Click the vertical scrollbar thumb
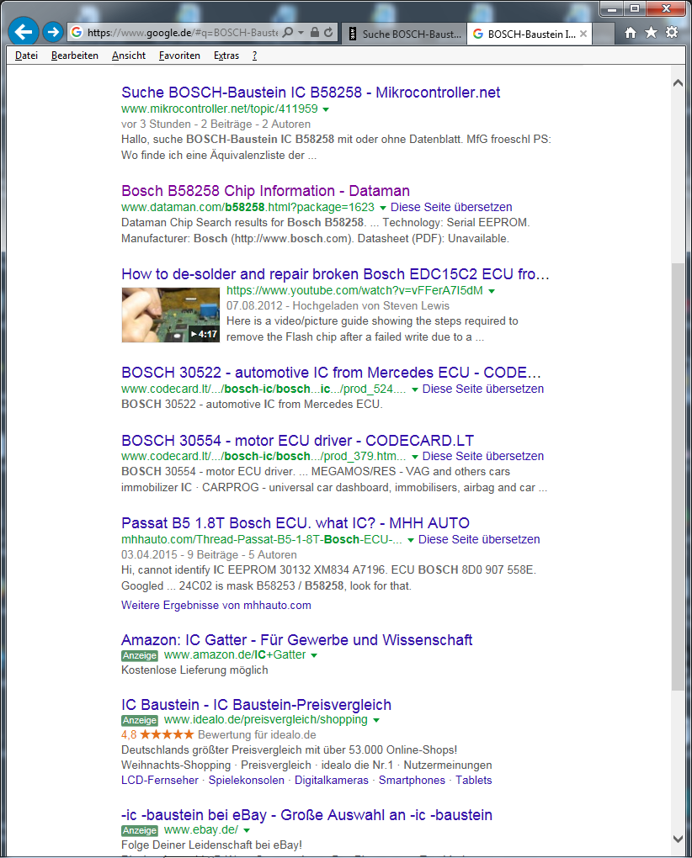The width and height of the screenshot is (692, 858). pyautogui.click(x=678, y=477)
